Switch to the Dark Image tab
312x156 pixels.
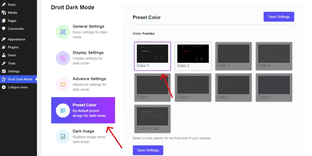83,136
